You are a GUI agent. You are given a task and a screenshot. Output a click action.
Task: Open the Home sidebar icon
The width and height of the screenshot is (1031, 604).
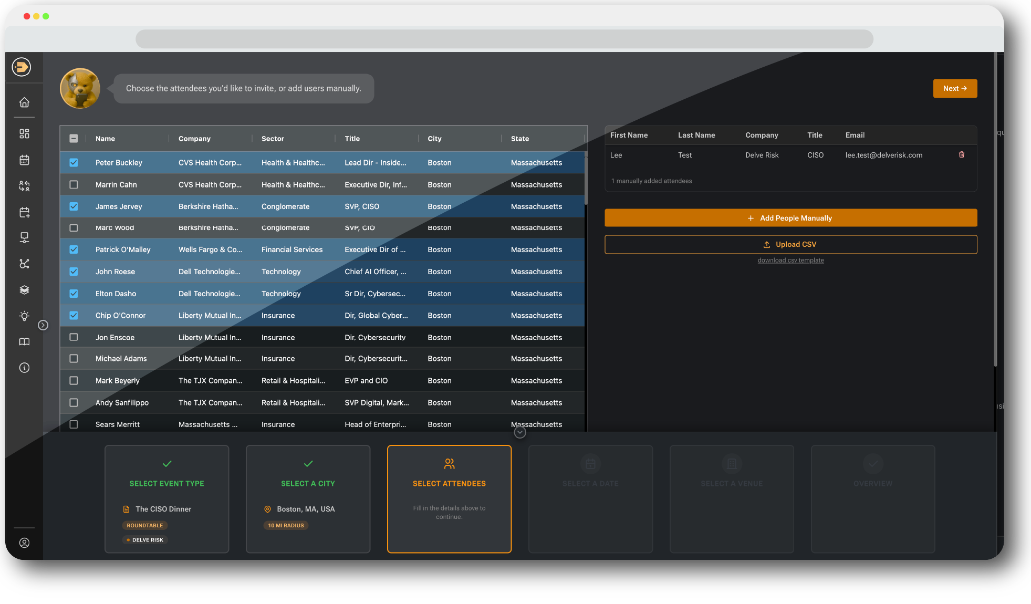point(24,102)
